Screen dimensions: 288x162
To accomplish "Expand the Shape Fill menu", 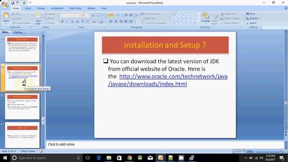I will (x=229, y=14).
